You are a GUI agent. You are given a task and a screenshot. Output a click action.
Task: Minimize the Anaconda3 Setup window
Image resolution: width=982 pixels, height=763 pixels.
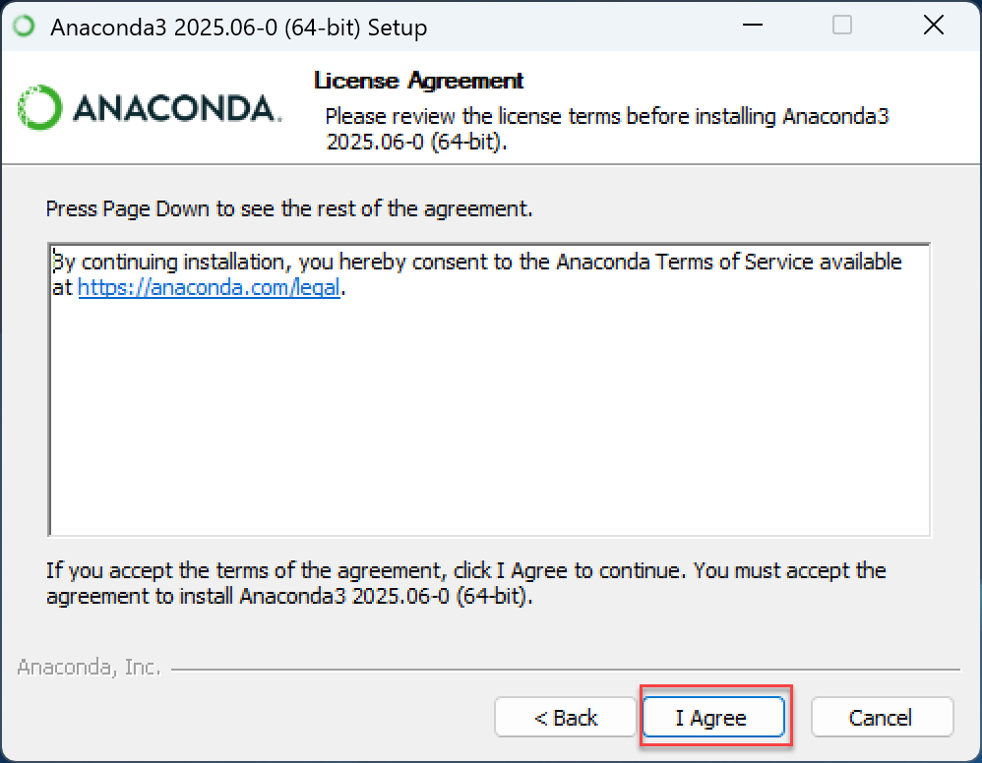[x=752, y=26]
